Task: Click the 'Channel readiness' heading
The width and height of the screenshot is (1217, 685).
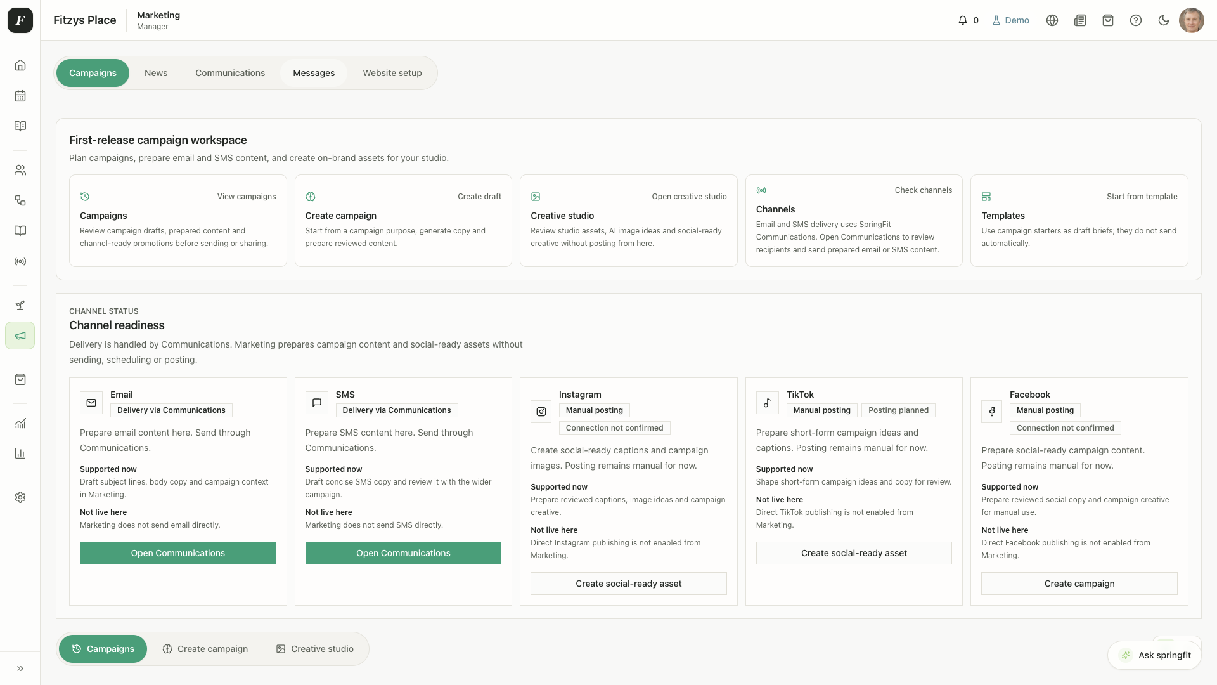Action: (117, 325)
